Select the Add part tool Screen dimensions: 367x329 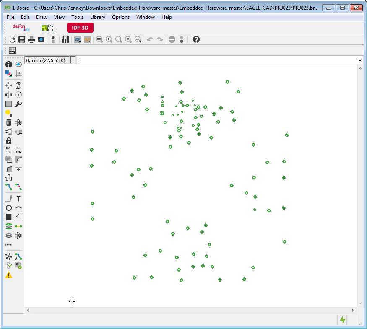coord(18,122)
